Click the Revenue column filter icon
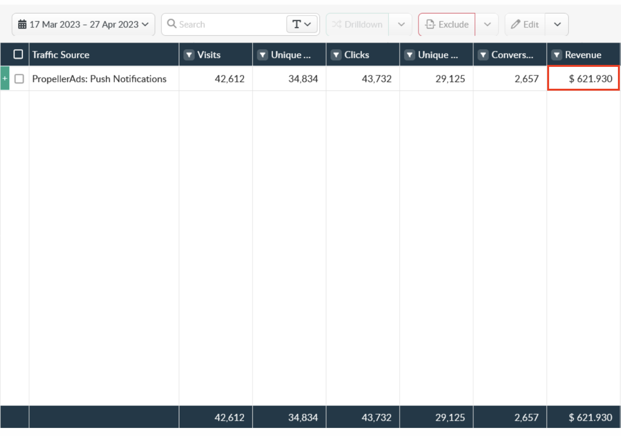621x436 pixels. coord(556,55)
